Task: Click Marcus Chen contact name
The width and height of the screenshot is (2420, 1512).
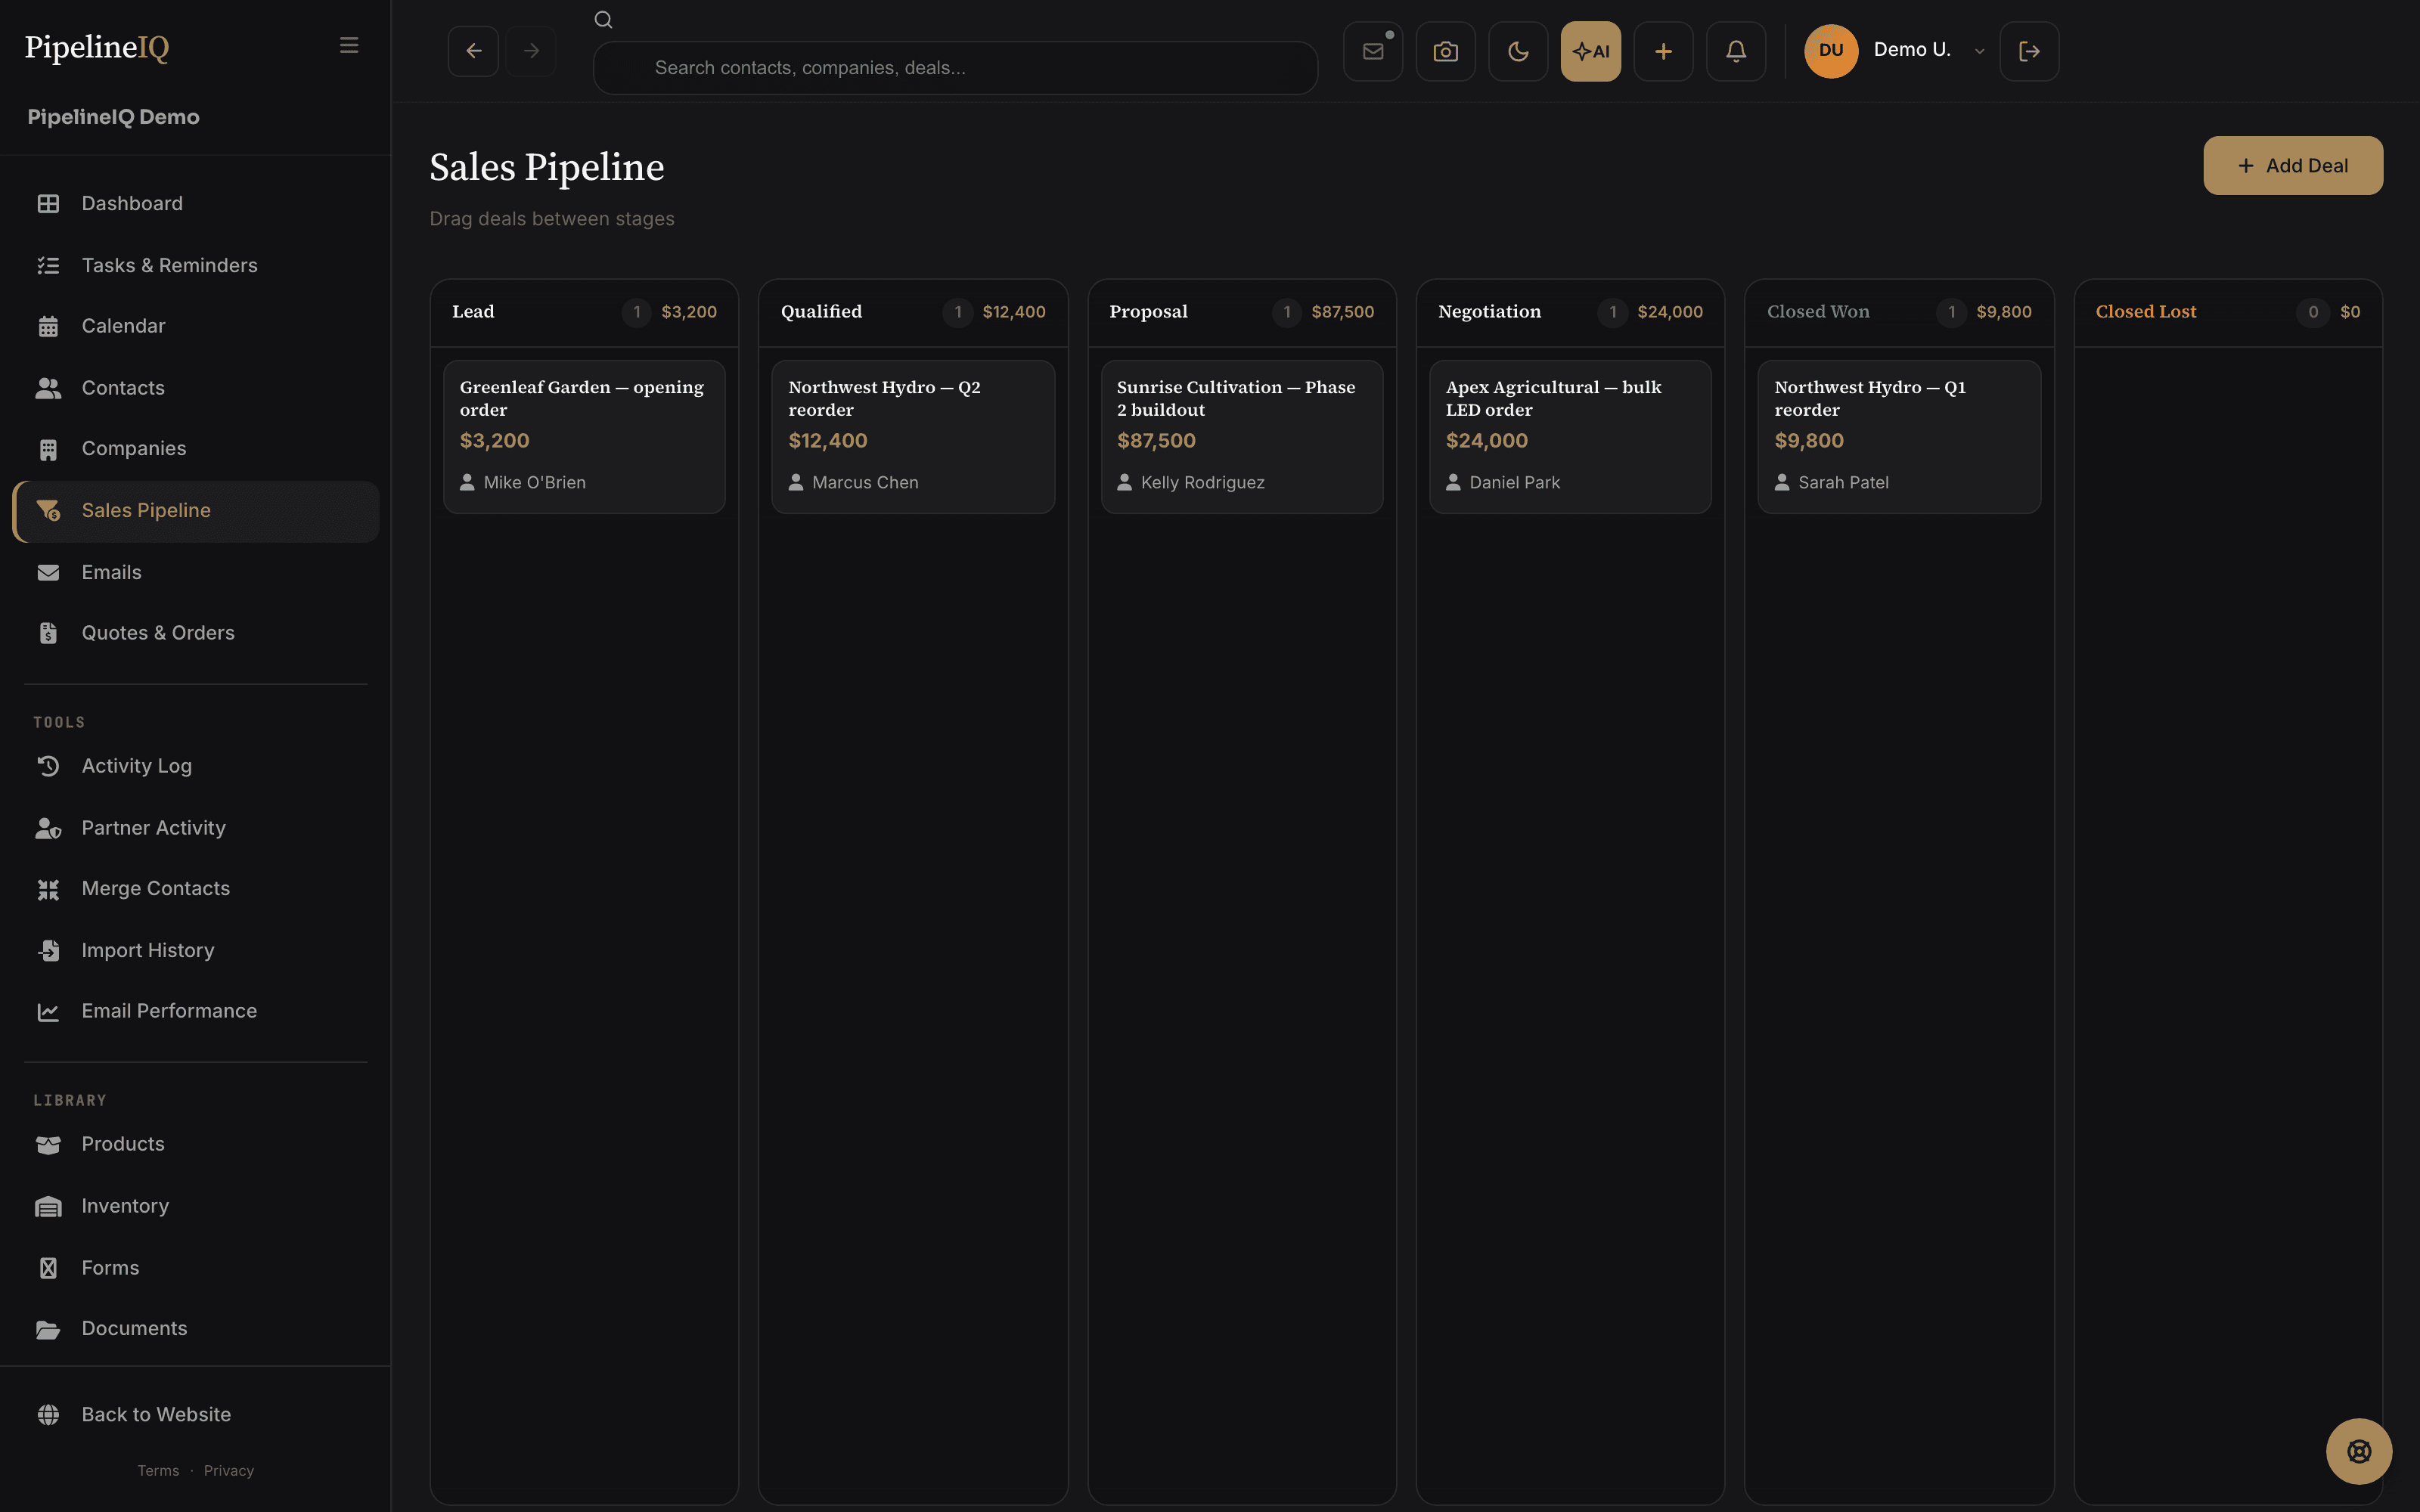Action: pos(865,483)
